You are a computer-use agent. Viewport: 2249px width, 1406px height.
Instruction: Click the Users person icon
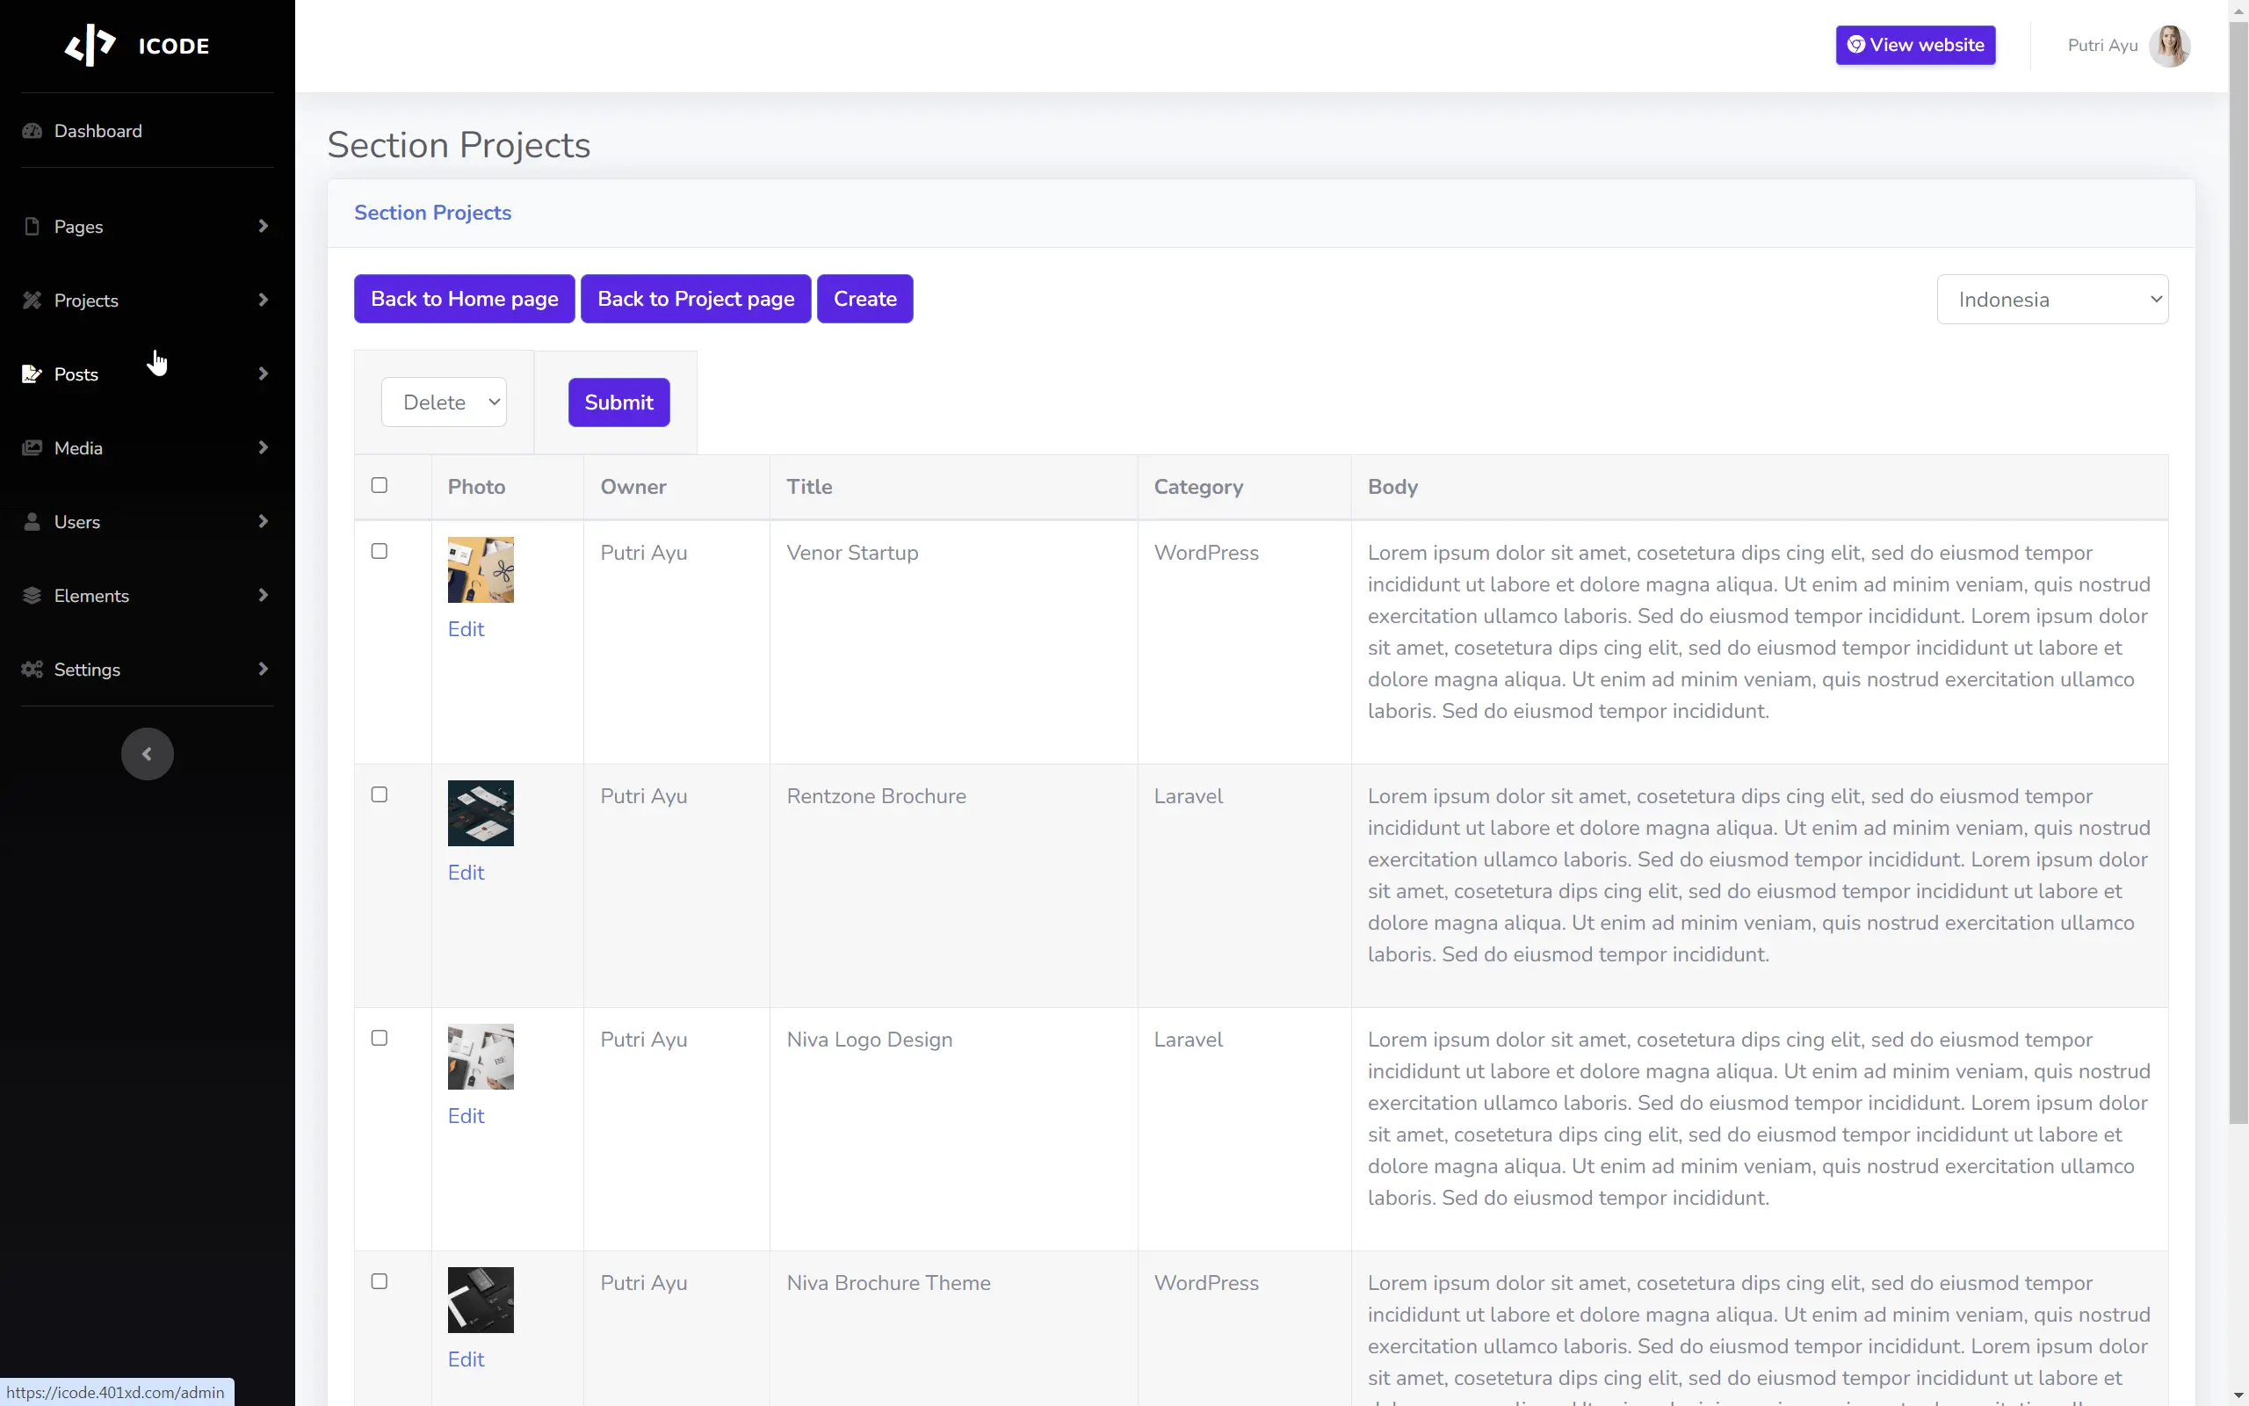[33, 522]
